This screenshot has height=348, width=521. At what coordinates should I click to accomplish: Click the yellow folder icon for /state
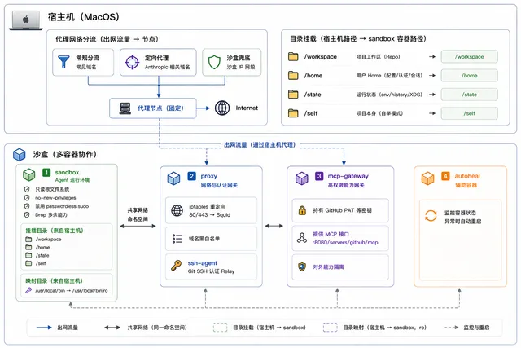coord(293,95)
